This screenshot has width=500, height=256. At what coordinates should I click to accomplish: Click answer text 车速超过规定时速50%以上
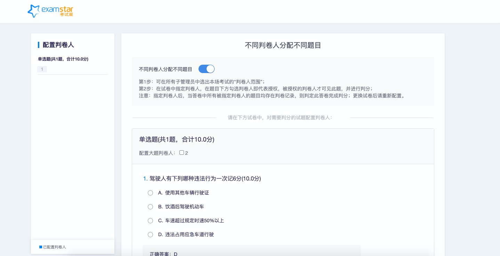click(x=194, y=221)
